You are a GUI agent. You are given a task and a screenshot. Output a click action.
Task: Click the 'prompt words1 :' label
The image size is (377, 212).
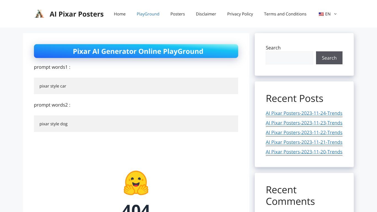click(52, 67)
